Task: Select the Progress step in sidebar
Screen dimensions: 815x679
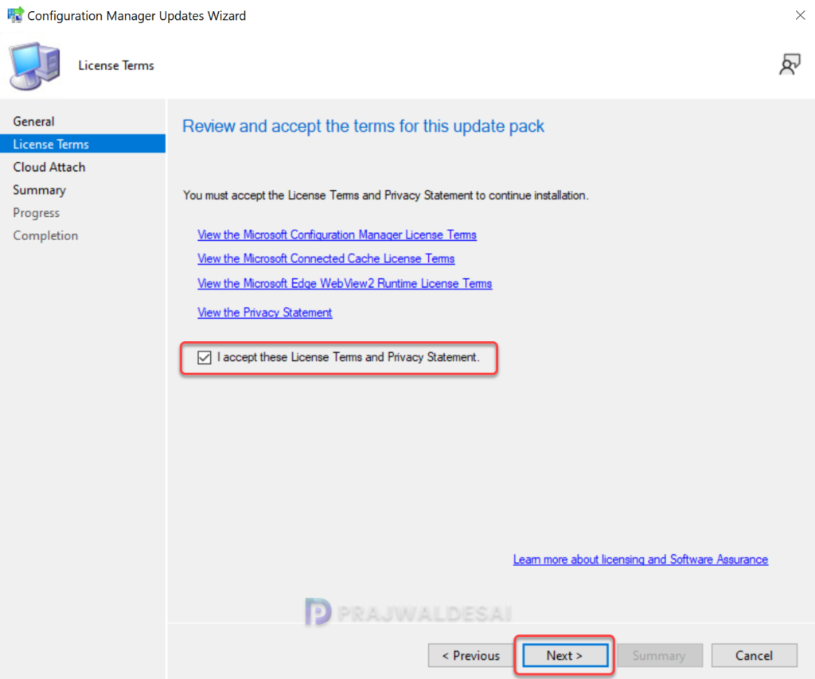Action: [37, 212]
